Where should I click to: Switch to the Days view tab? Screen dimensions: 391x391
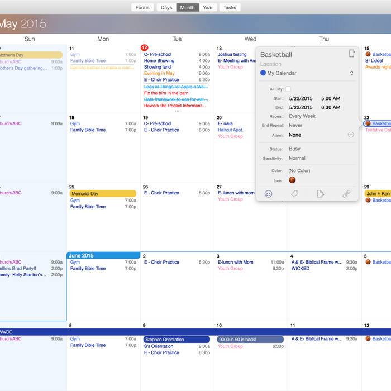click(166, 8)
